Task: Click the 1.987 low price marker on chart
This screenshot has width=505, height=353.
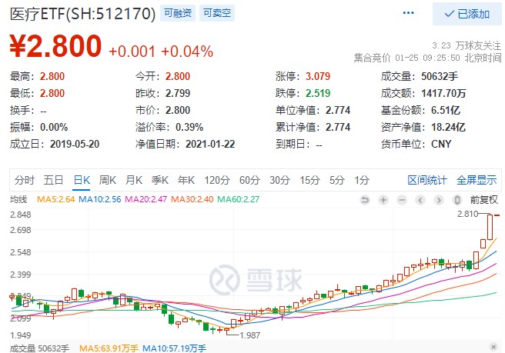Action: pos(249,335)
